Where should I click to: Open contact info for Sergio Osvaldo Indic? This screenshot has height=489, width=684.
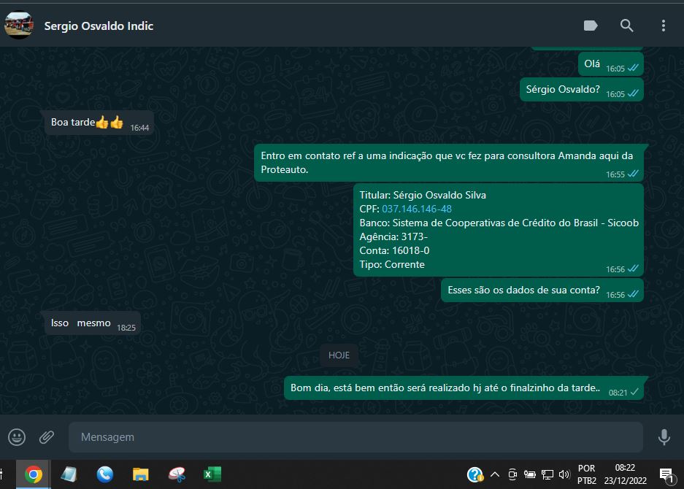click(99, 26)
